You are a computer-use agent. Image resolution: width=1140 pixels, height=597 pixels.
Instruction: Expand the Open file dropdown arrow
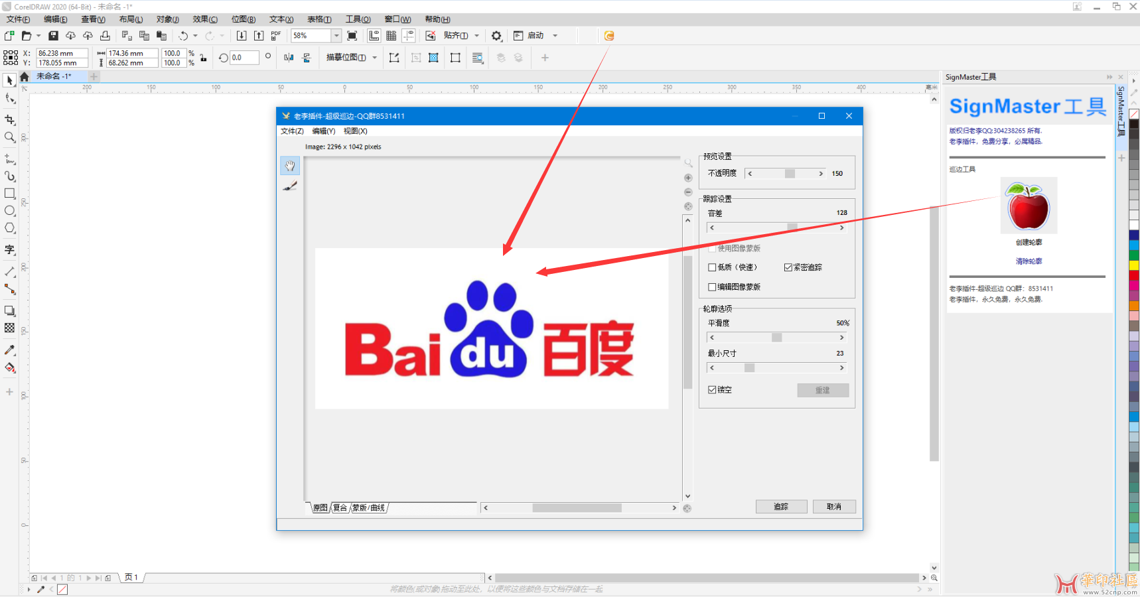click(x=38, y=36)
